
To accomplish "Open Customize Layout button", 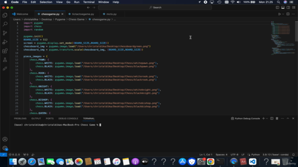I will tap(294, 7).
